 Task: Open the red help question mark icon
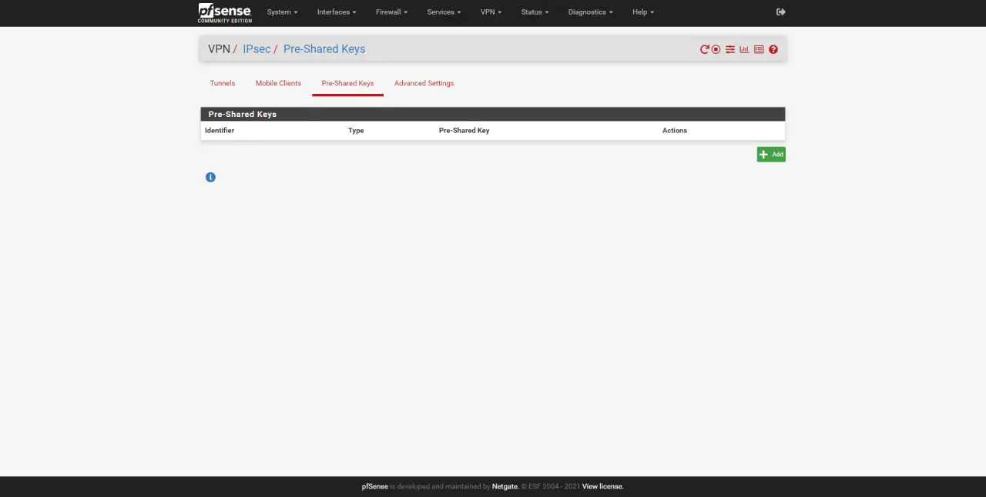pyautogui.click(x=773, y=49)
